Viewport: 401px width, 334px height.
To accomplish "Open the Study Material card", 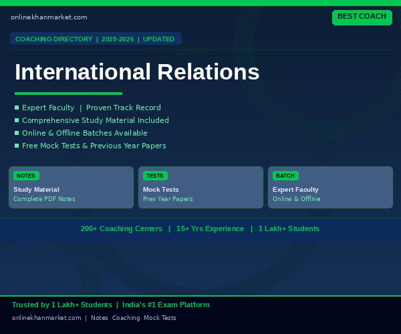I will click(71, 187).
